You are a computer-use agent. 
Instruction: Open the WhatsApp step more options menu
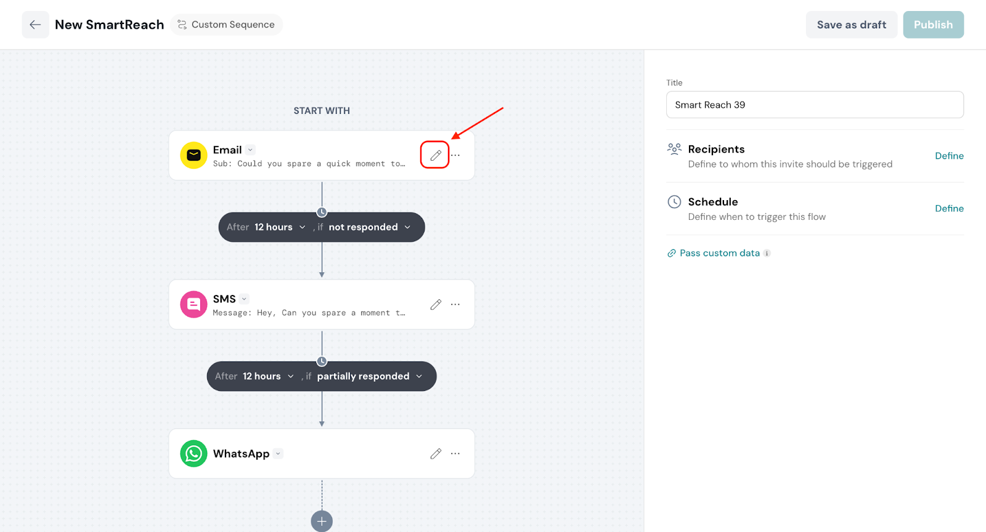pos(455,454)
